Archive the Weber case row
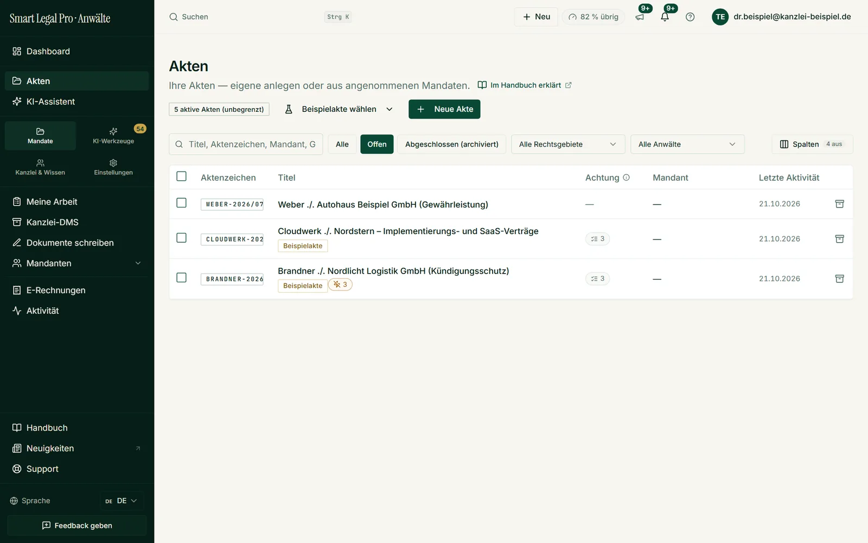Image resolution: width=868 pixels, height=543 pixels. coord(839,204)
